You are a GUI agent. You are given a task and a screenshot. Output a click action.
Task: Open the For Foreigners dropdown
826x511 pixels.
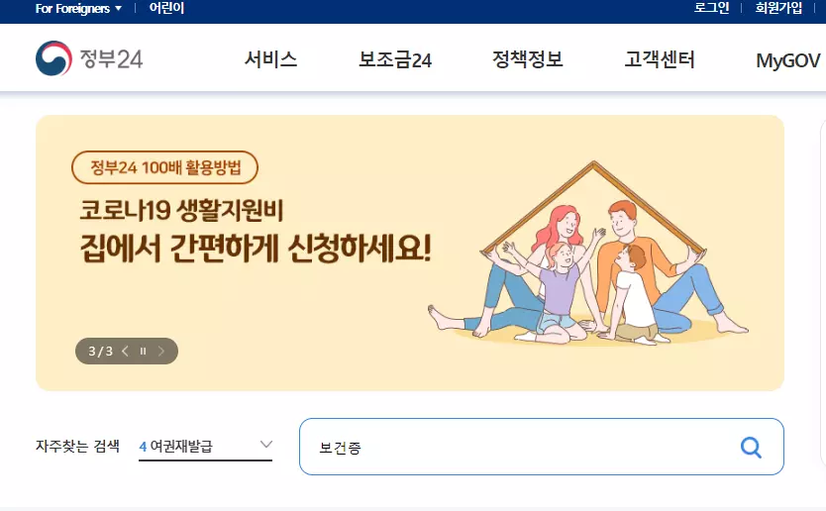click(x=78, y=9)
